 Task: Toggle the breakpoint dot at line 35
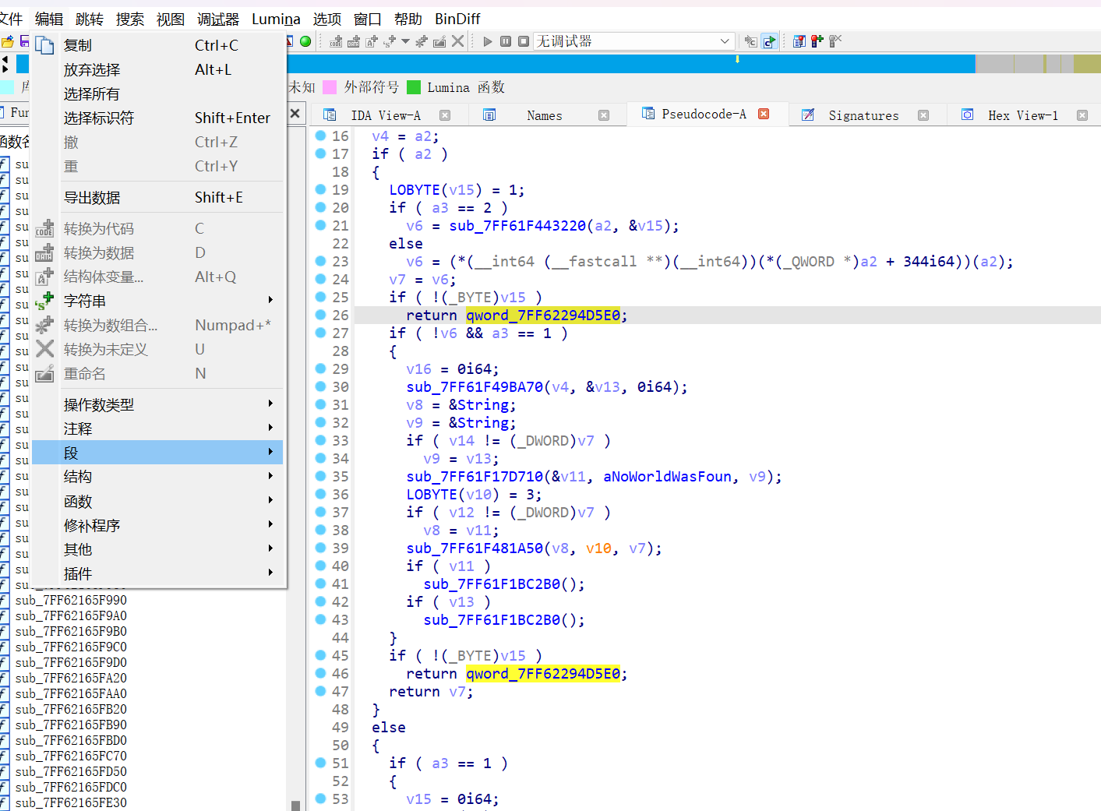pyautogui.click(x=320, y=476)
